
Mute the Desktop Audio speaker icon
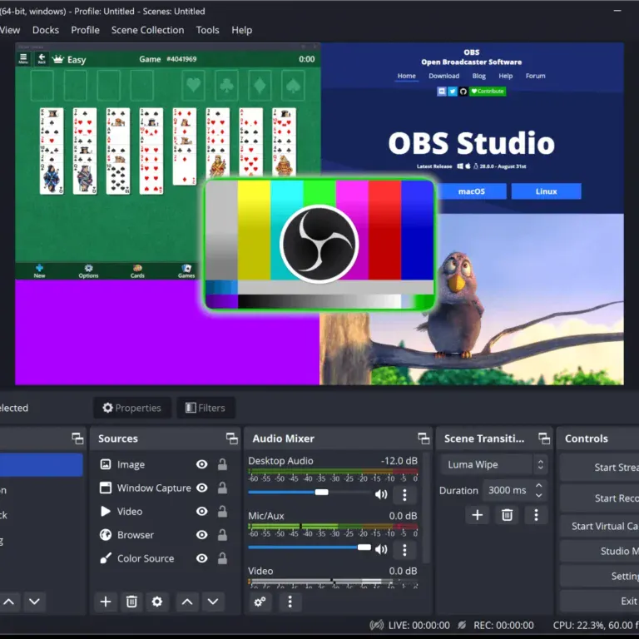click(x=381, y=494)
